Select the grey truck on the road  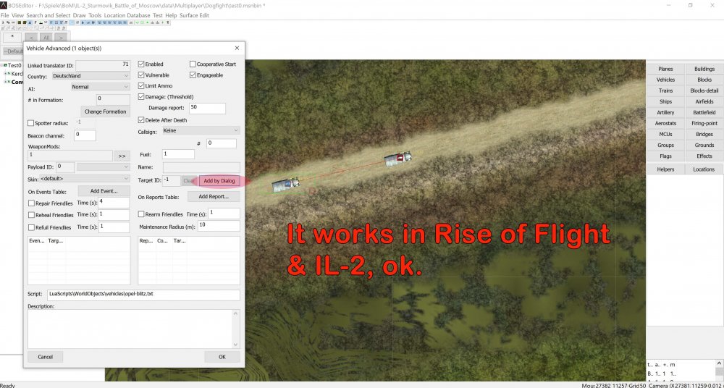(397, 159)
